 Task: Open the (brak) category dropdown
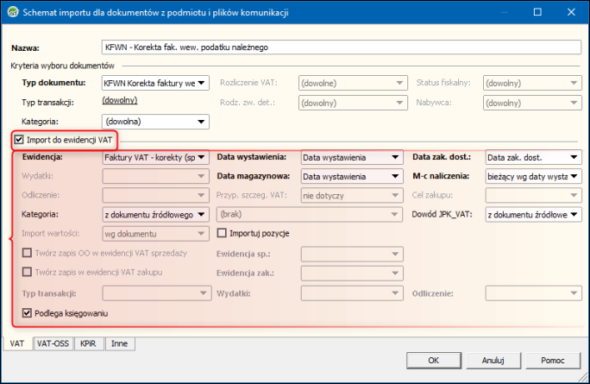pos(310,214)
